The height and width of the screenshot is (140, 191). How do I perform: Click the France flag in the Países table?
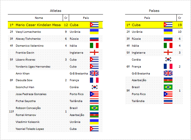point(168,66)
